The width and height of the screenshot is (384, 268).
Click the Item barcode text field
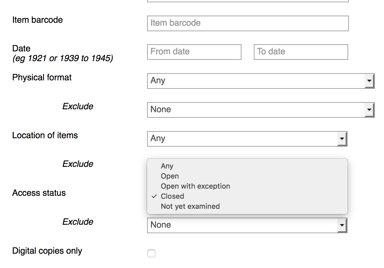coord(248,23)
